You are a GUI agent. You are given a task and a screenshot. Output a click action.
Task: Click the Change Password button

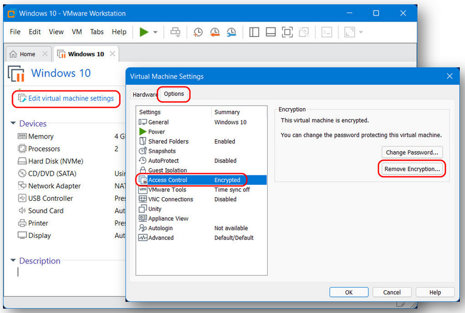coord(412,152)
